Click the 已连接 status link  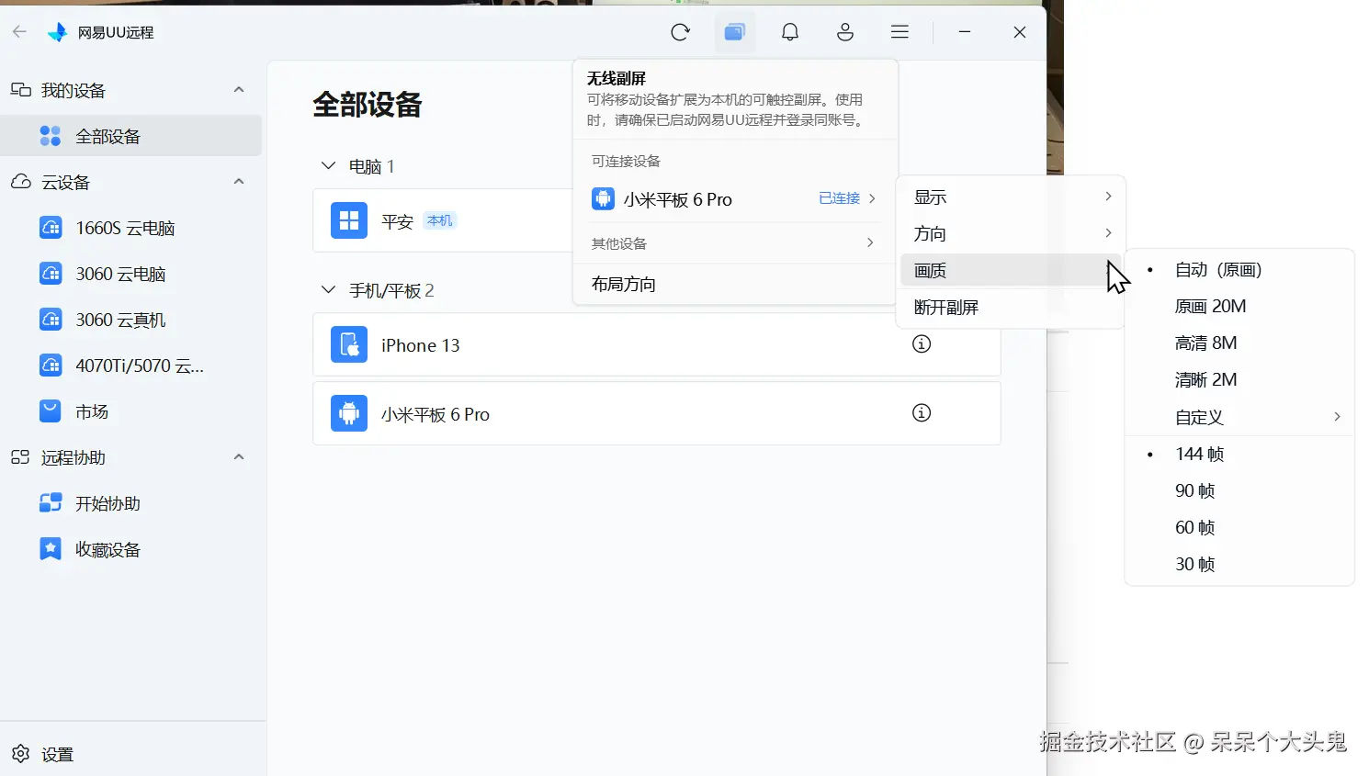tap(839, 198)
